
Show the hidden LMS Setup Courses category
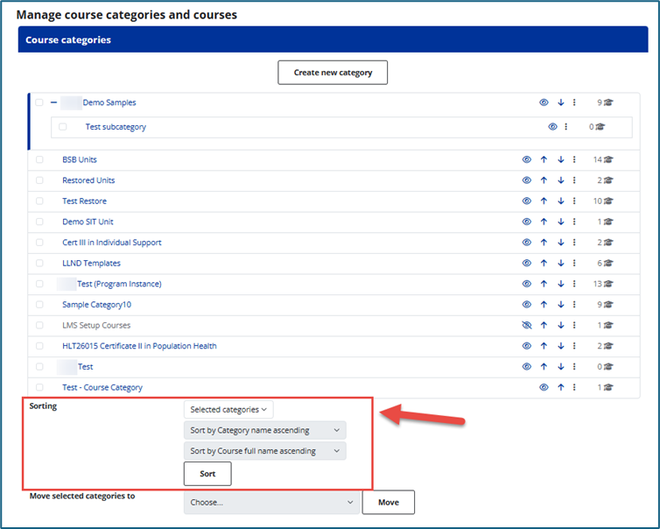pyautogui.click(x=527, y=326)
